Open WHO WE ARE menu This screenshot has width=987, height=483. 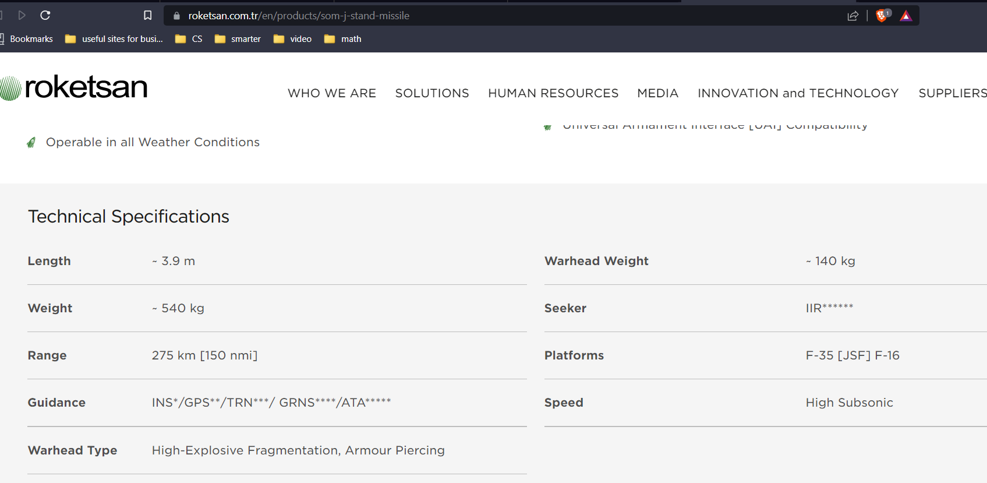pos(332,93)
